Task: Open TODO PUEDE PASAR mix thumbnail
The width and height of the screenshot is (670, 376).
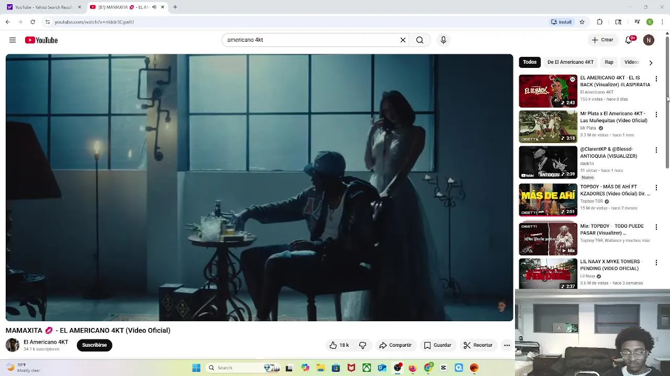Action: 548,239
